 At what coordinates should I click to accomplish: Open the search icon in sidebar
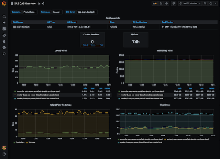4,16
